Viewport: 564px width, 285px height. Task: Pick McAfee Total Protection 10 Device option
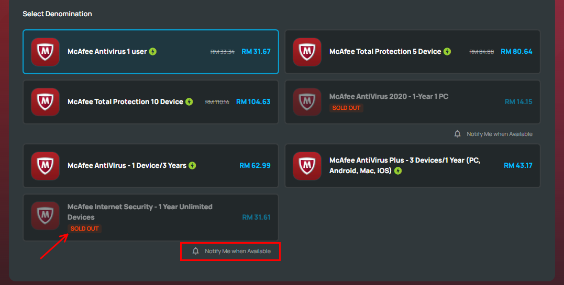pyautogui.click(x=151, y=102)
